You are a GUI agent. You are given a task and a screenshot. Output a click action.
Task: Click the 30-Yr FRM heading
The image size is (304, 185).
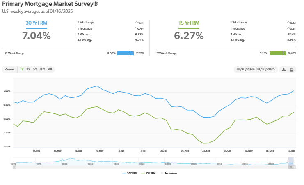37,23
